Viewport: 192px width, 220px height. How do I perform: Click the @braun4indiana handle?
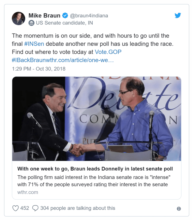89,16
